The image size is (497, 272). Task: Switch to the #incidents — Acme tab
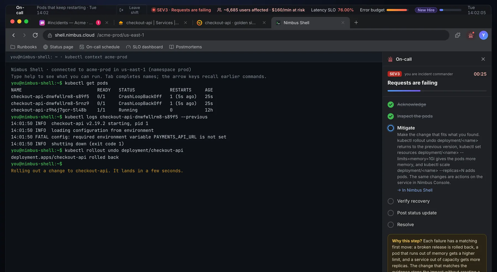point(74,23)
